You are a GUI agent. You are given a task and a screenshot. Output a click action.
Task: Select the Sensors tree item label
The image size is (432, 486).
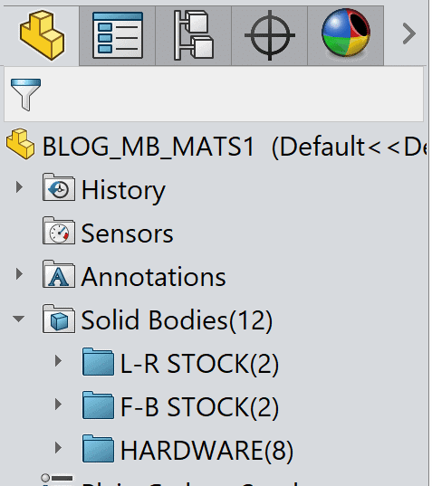coord(127,233)
